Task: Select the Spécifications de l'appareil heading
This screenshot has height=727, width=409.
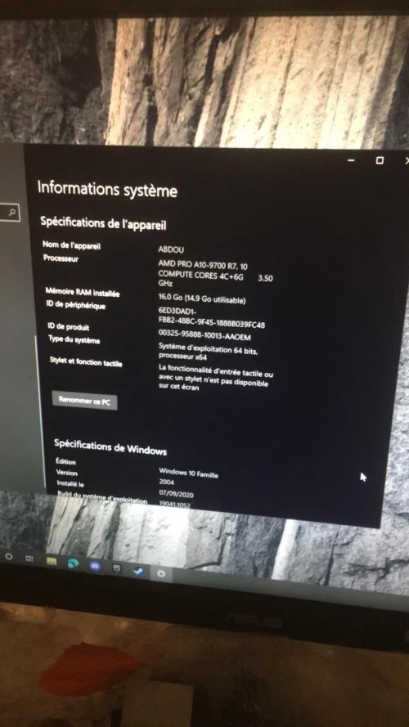Action: click(x=103, y=223)
